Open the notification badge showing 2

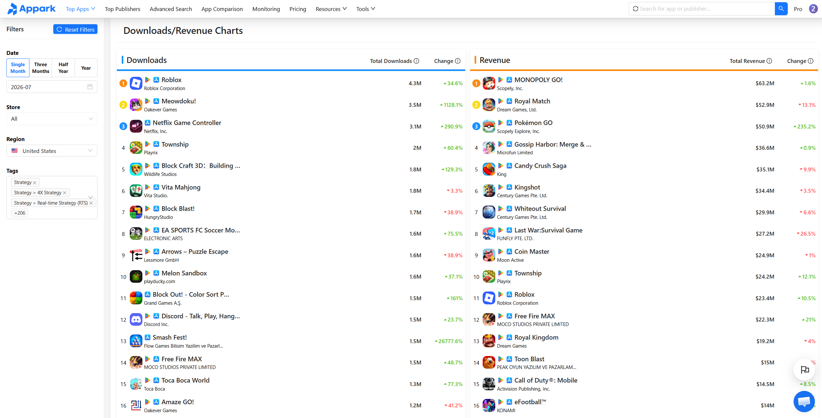(x=813, y=9)
